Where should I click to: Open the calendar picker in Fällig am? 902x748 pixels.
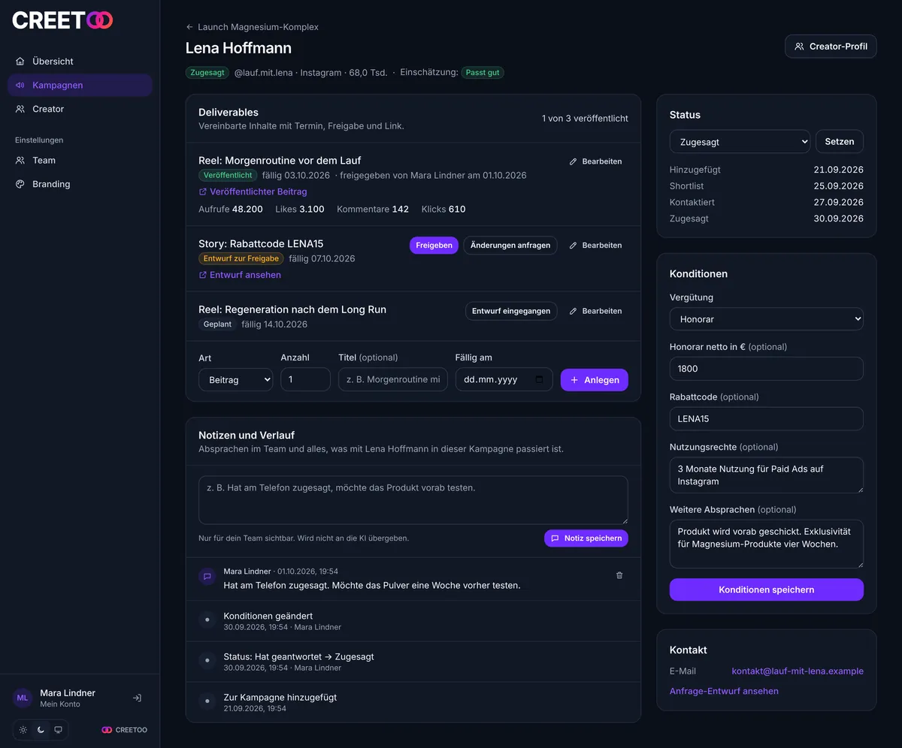(x=539, y=380)
